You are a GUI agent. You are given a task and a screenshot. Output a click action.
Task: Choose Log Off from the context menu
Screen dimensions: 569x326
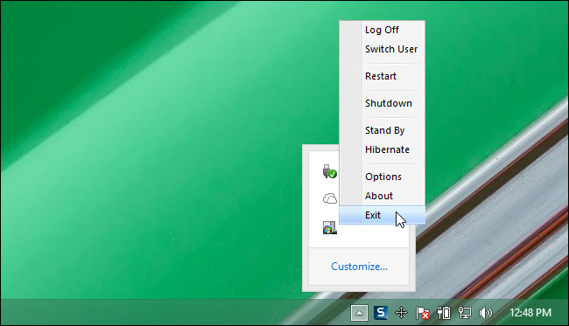[x=382, y=30]
